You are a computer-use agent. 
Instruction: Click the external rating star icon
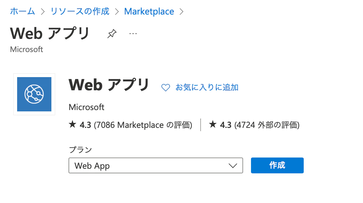click(213, 125)
